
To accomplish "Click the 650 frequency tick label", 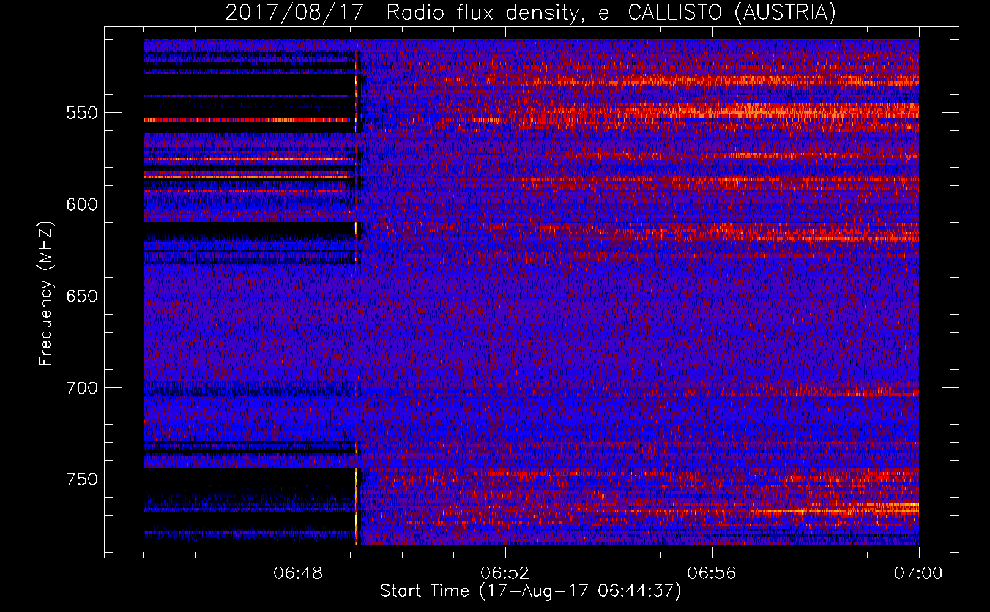I will point(82,296).
